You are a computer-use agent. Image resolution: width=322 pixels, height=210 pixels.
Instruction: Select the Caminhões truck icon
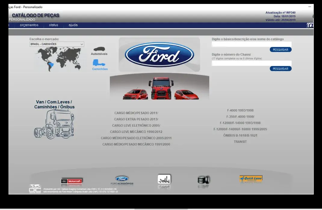[x=99, y=63]
